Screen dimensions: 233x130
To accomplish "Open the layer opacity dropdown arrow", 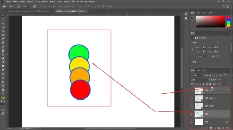I will coord(225,80).
